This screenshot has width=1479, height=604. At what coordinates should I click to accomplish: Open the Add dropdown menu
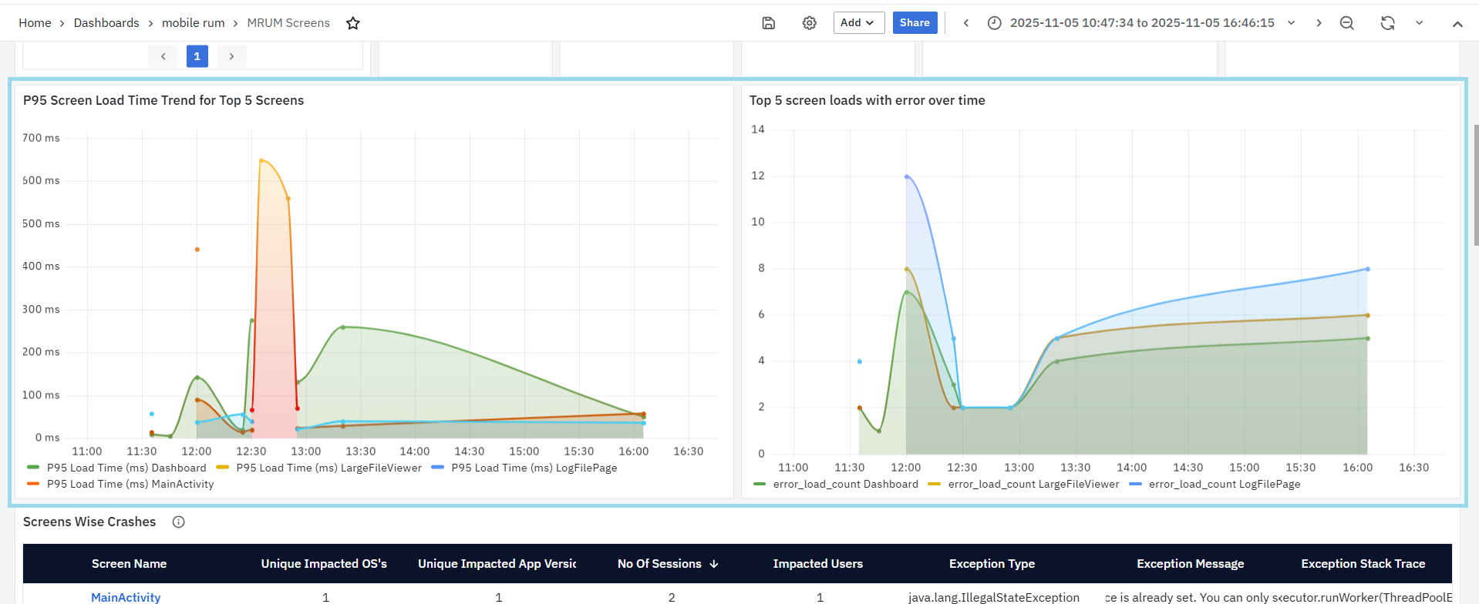coord(857,23)
